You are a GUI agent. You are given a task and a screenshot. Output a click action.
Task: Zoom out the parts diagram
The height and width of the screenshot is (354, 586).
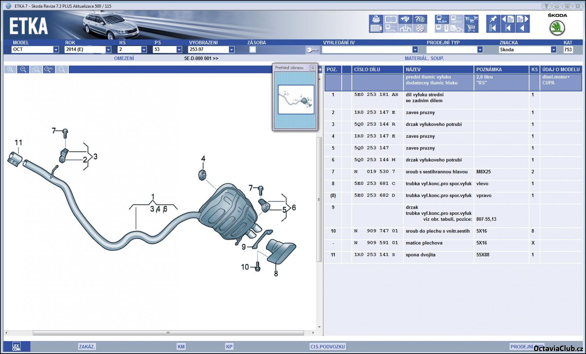tap(23, 70)
